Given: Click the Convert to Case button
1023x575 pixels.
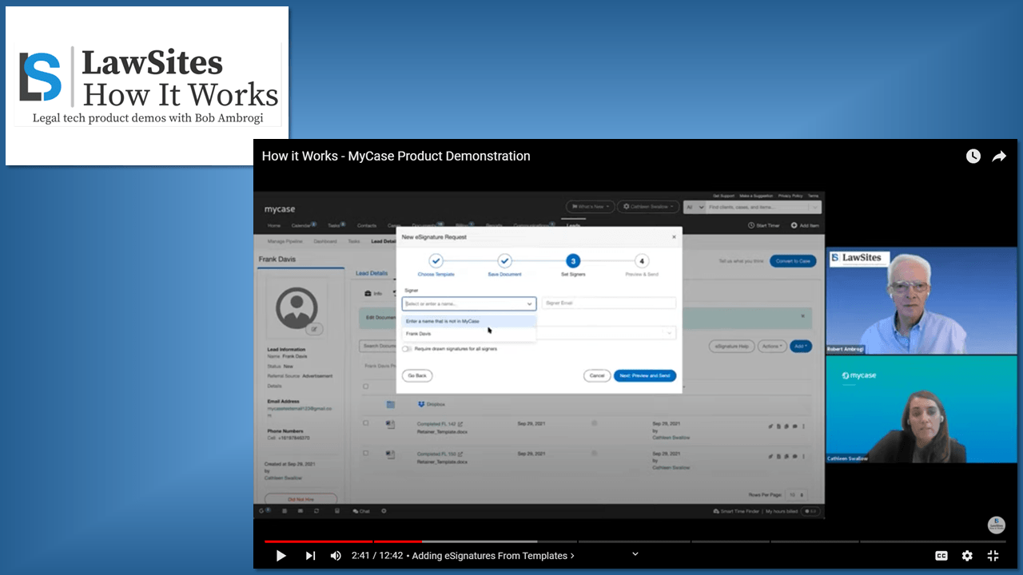Looking at the screenshot, I should pos(793,260).
